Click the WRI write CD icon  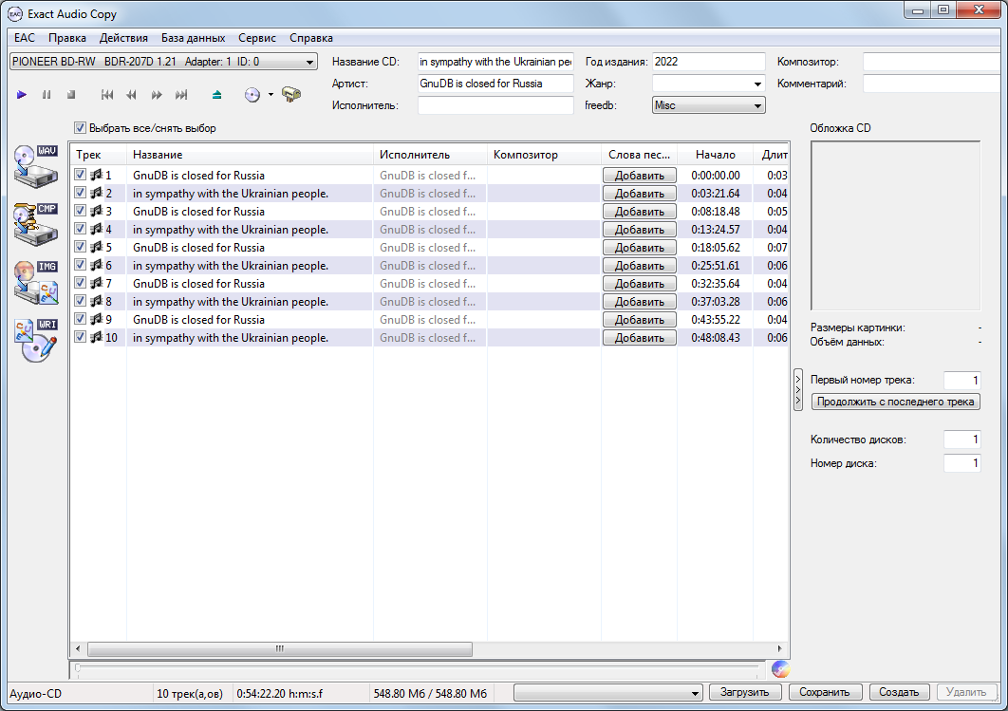[36, 341]
